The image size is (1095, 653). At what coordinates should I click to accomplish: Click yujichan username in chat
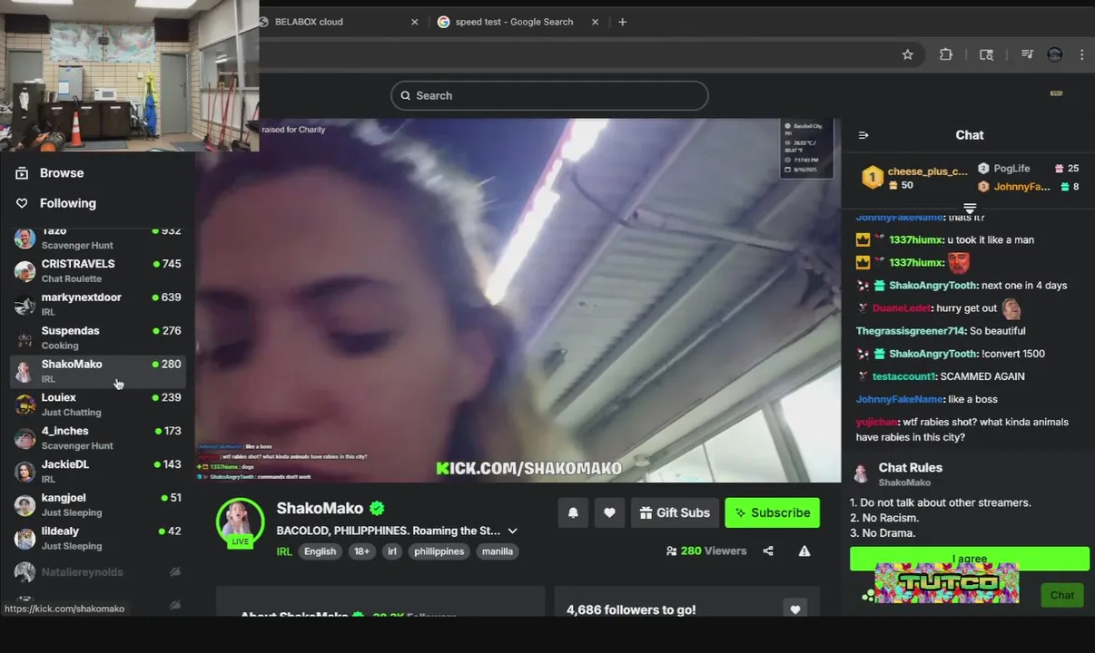tap(877, 422)
